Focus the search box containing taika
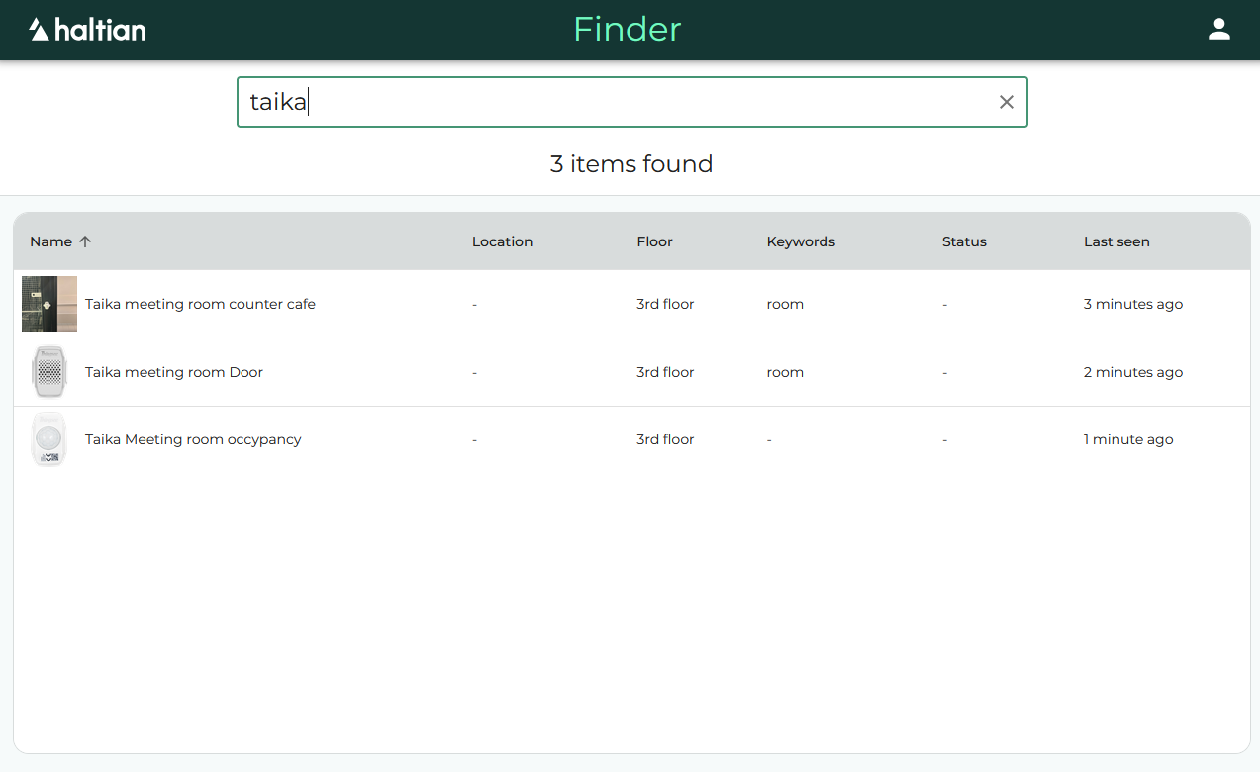Viewport: 1260px width, 772px height. [631, 102]
